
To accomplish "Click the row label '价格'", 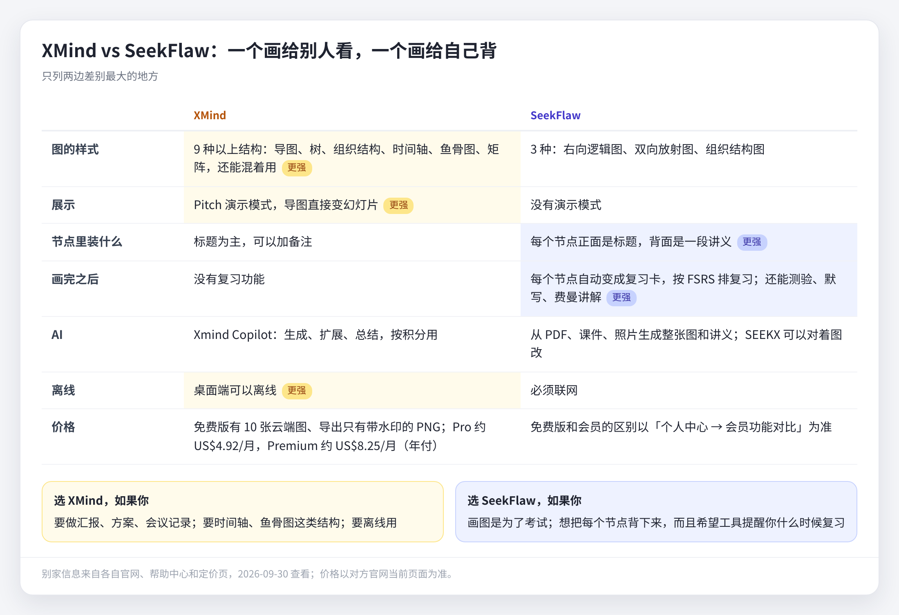I will click(63, 427).
